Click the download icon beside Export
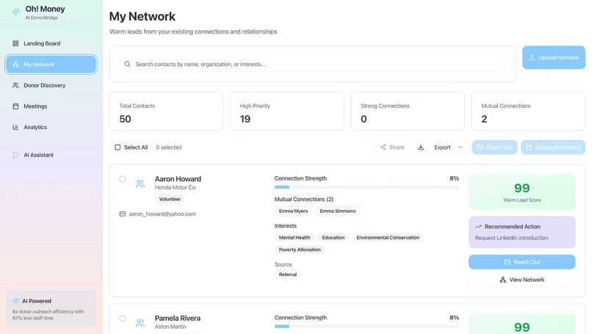 (421, 148)
